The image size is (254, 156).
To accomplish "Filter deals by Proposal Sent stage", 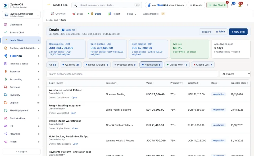I will pos(125,65).
